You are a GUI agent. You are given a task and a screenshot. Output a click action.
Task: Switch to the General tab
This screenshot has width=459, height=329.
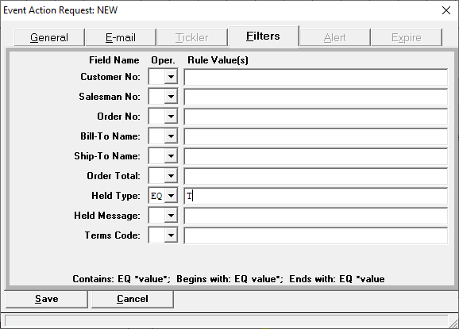coord(49,37)
